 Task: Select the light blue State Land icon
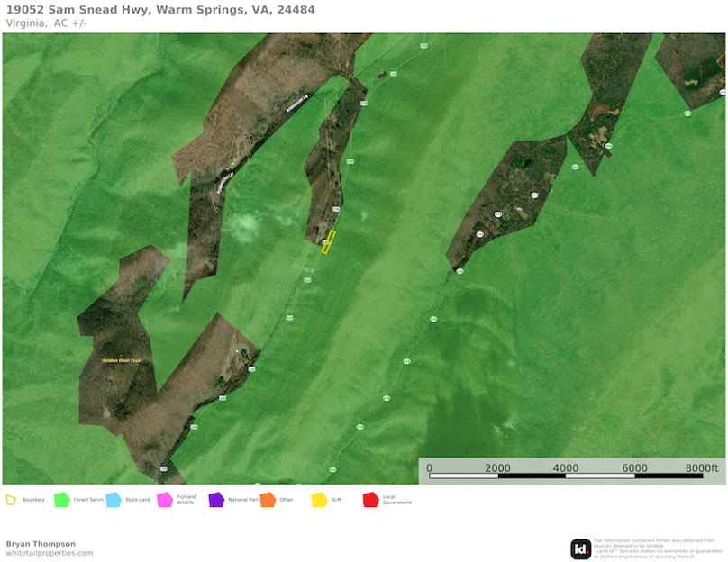(x=113, y=500)
